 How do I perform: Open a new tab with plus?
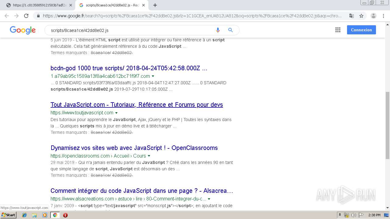pyautogui.click(x=155, y=5)
